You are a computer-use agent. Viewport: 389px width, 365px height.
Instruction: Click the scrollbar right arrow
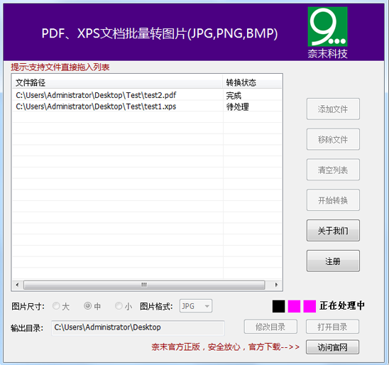tap(277, 285)
